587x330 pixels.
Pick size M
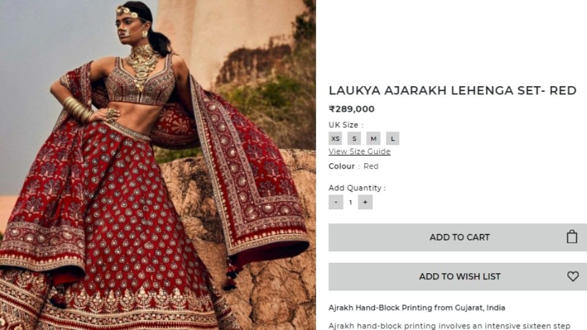click(x=373, y=139)
